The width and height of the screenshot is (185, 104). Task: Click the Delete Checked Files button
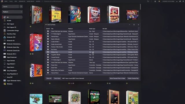click(133, 78)
